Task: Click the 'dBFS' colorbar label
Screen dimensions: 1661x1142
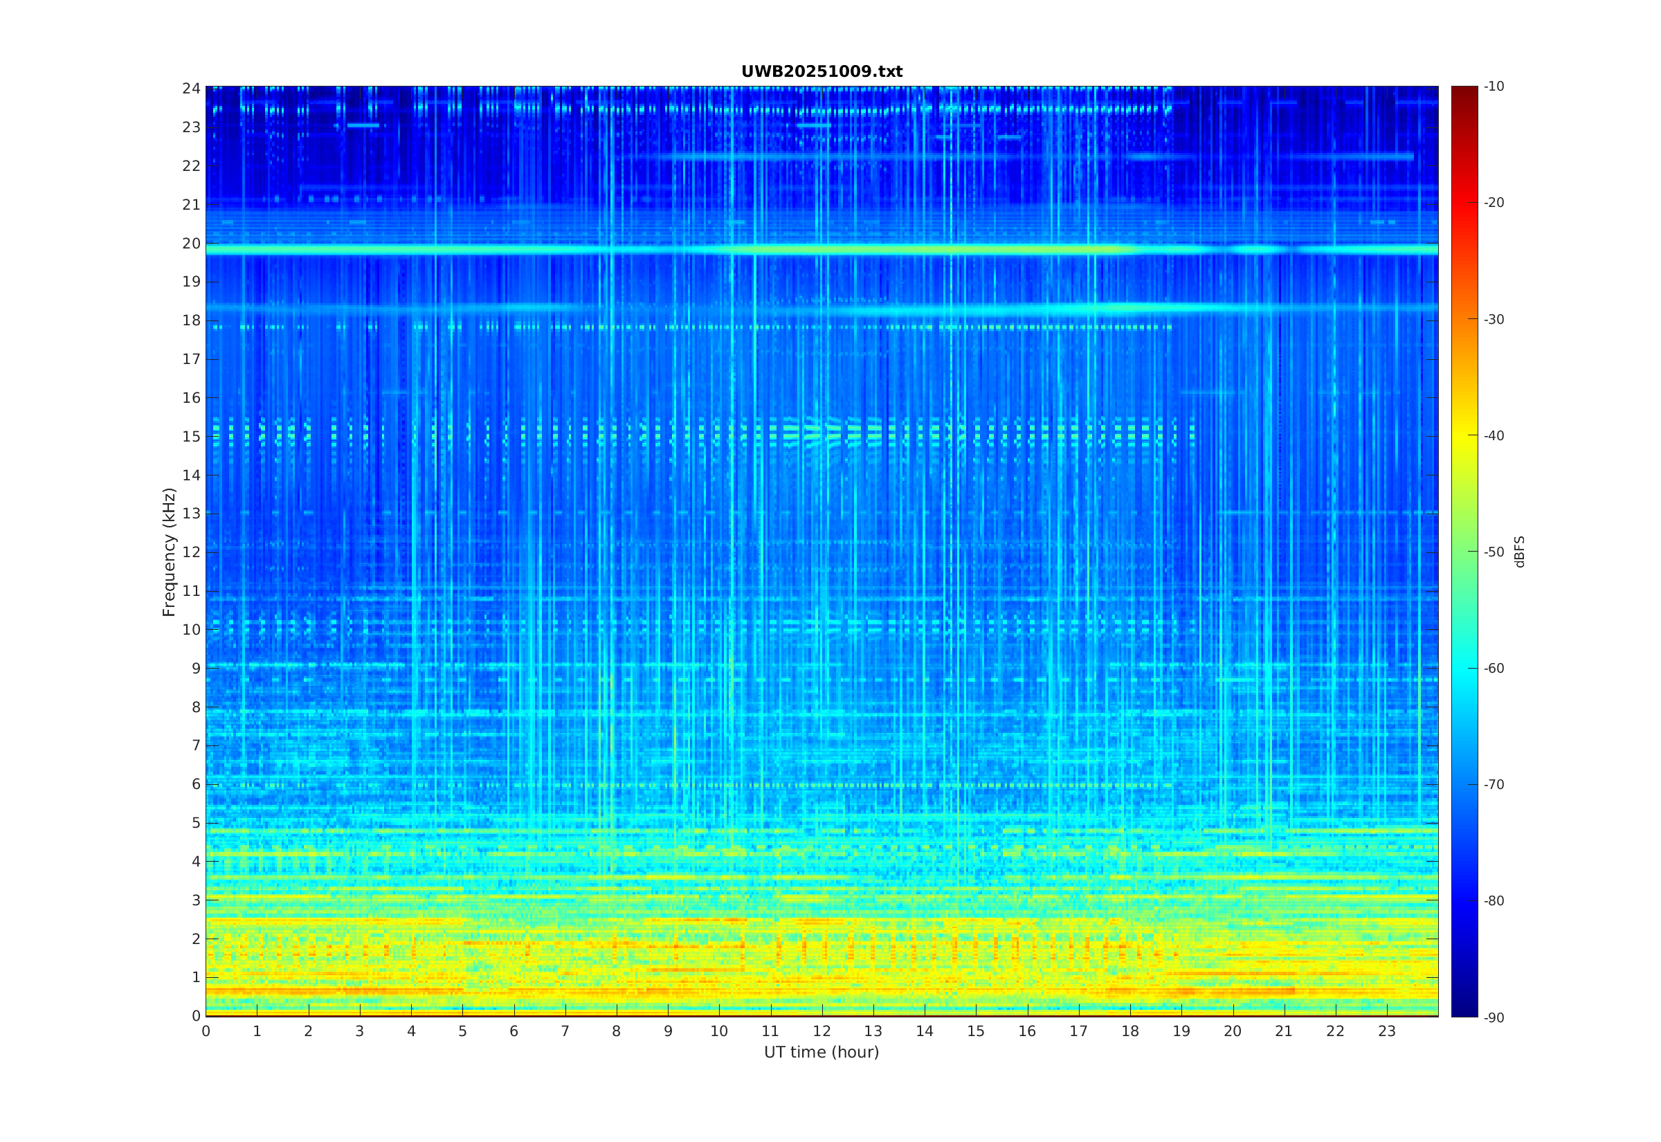Action: click(x=1519, y=552)
